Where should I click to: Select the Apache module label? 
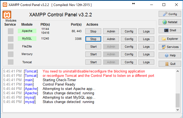point(27,31)
